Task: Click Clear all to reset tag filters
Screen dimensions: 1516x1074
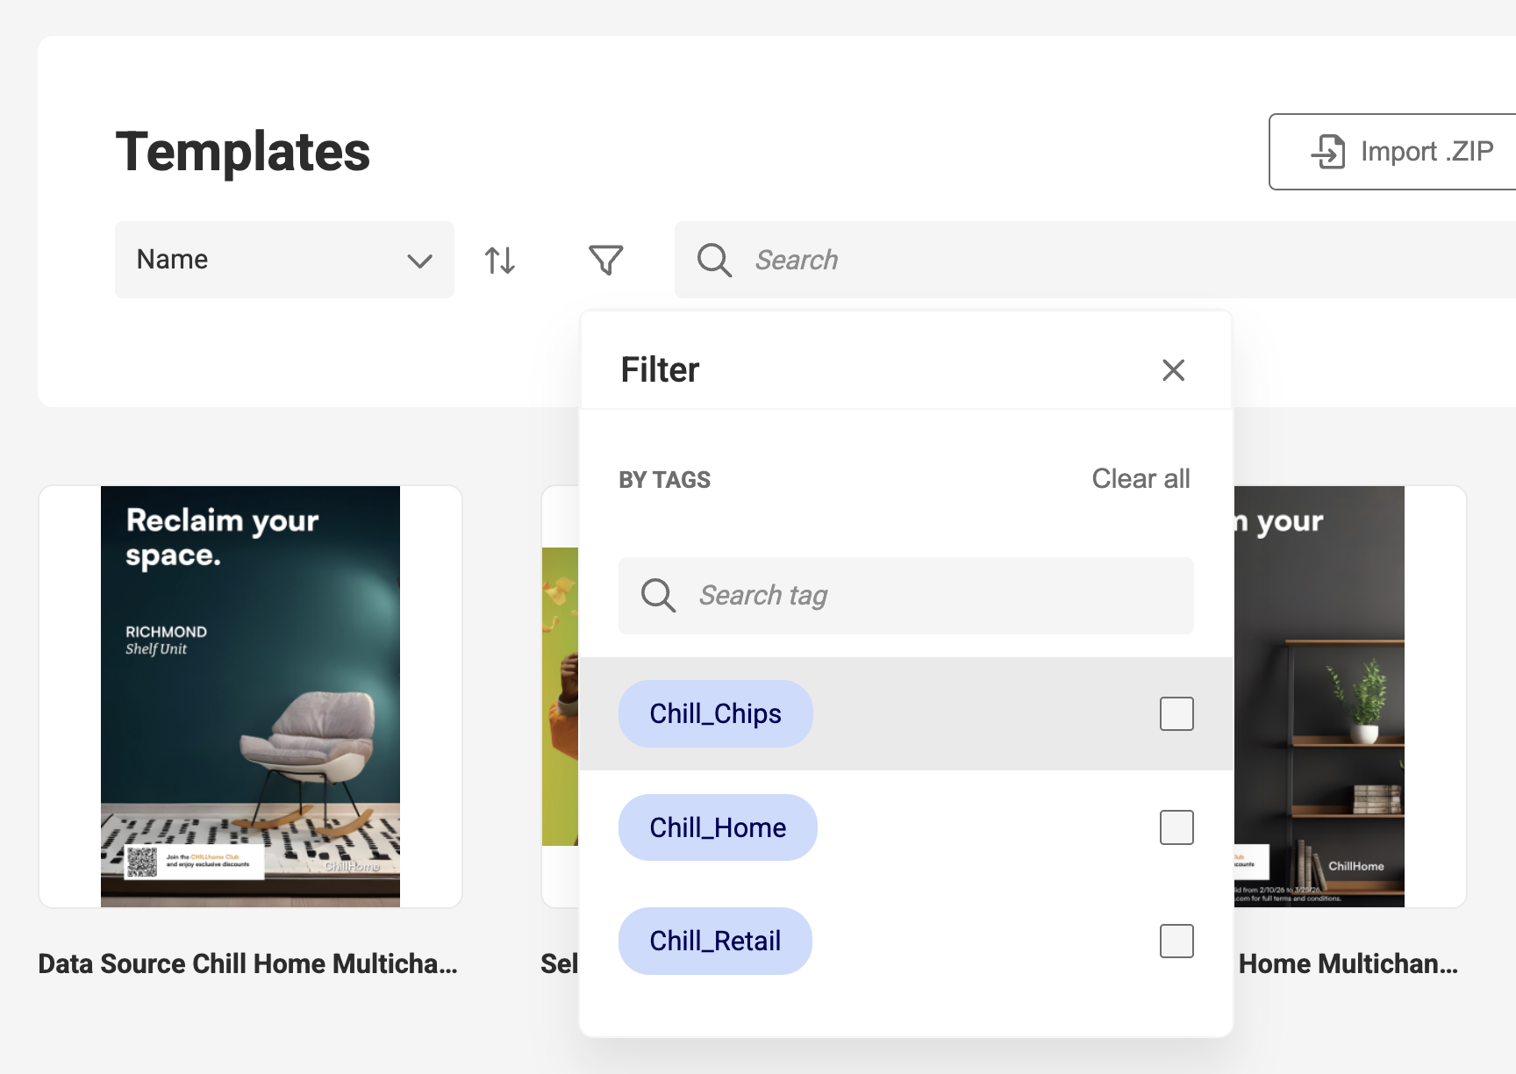Action: pos(1141,479)
